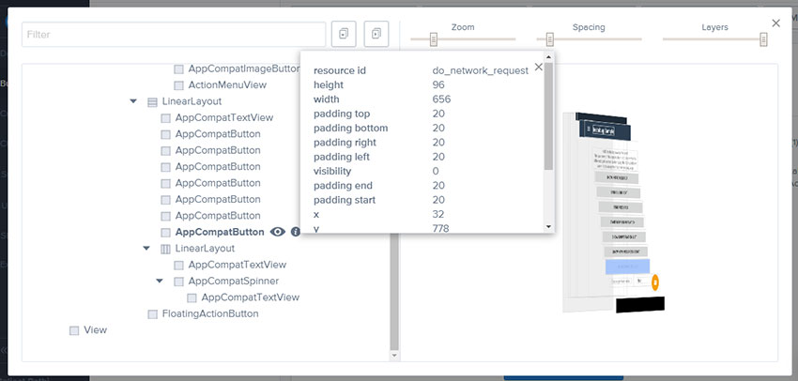Click the column-style nested LinearLayout icon
The image size is (798, 381).
[165, 249]
